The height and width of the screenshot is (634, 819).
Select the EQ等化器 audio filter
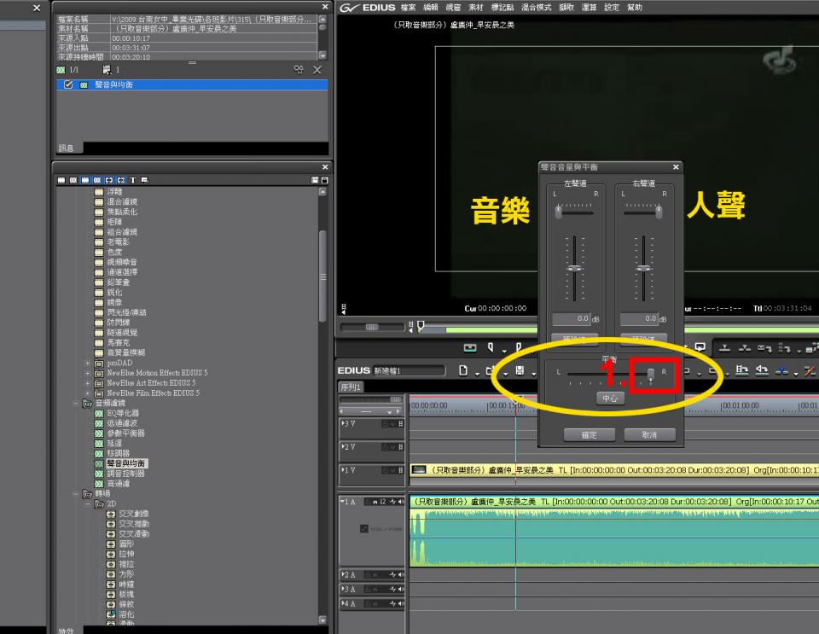117,413
